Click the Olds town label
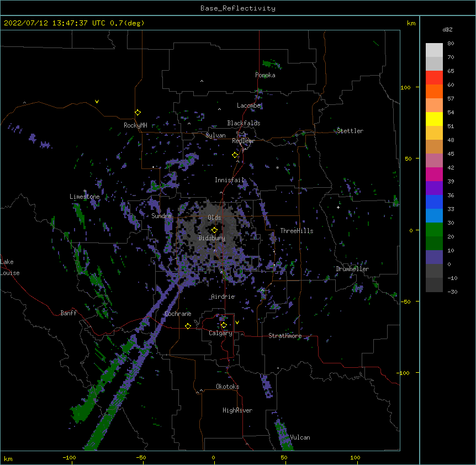Image resolution: width=476 pixels, height=465 pixels. (x=214, y=218)
